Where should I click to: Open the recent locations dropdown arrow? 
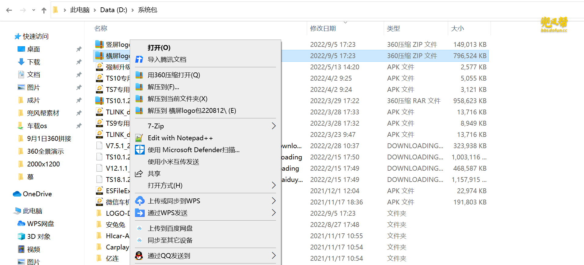click(34, 10)
